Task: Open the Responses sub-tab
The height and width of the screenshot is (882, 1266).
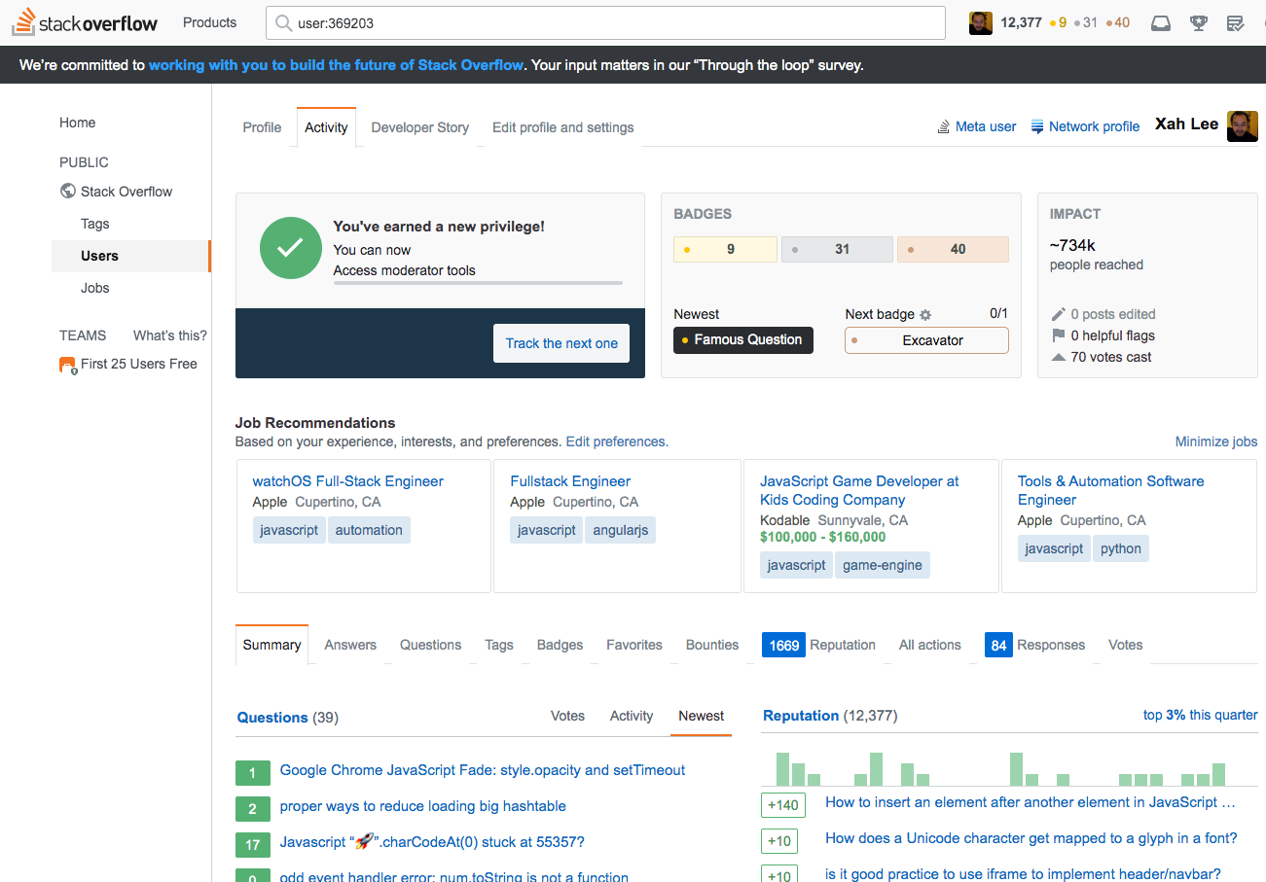Action: (1034, 645)
